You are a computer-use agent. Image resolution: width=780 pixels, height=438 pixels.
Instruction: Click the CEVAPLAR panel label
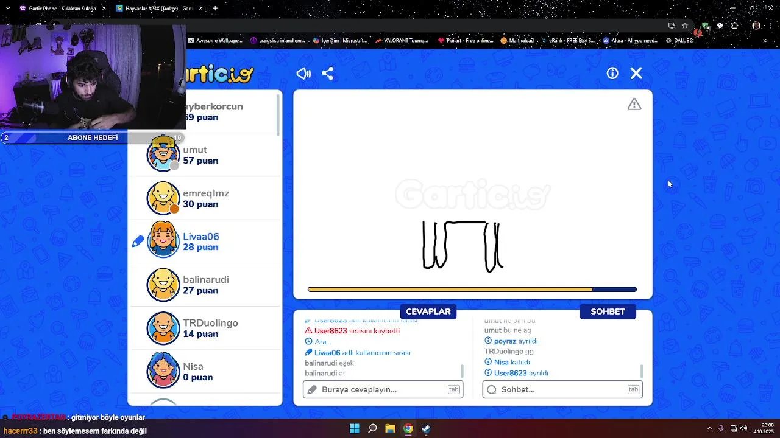[x=428, y=311]
